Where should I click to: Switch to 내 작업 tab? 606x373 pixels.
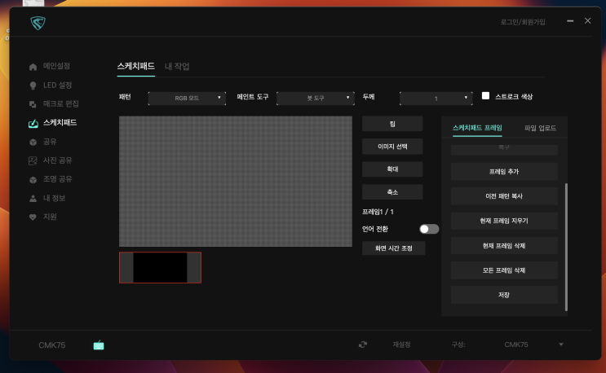click(177, 66)
